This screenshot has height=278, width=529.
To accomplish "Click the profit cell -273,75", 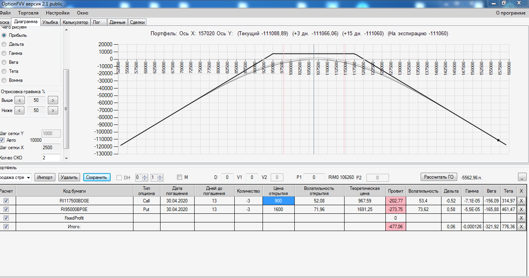I will click(x=396, y=209).
